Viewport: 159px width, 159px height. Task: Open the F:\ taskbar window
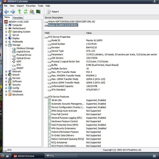(61, 156)
